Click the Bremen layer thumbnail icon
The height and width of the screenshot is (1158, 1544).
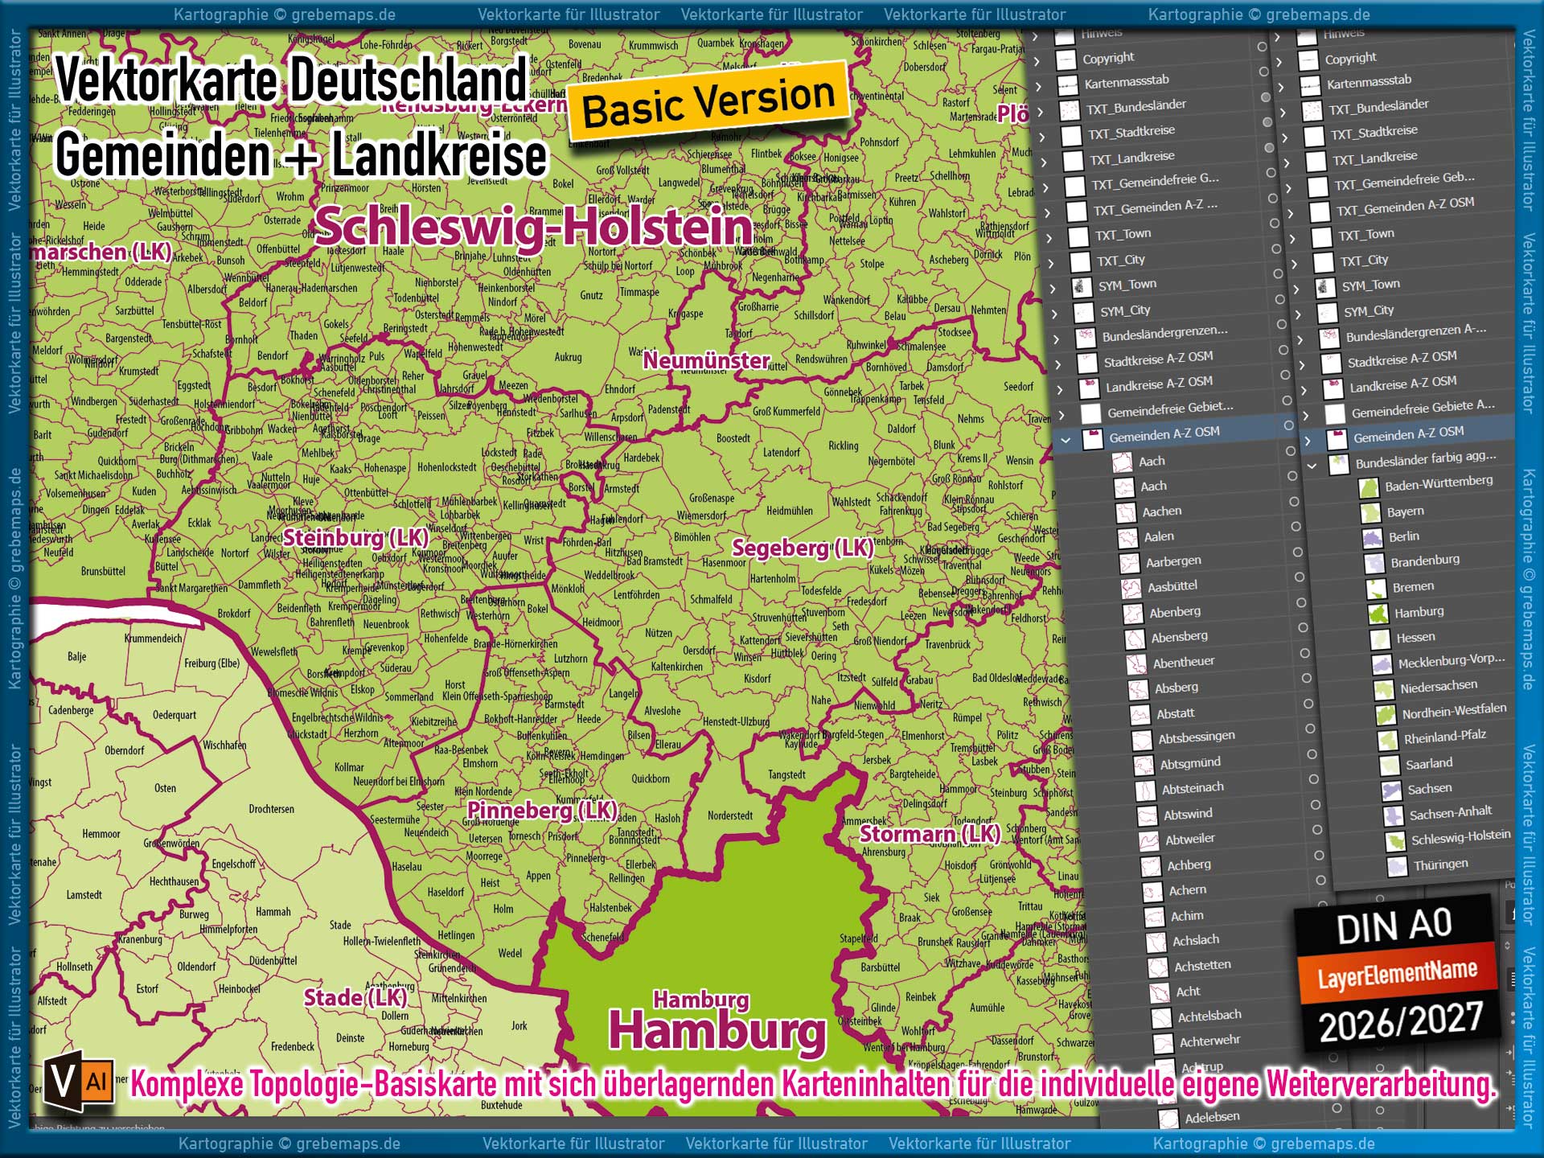point(1376,589)
